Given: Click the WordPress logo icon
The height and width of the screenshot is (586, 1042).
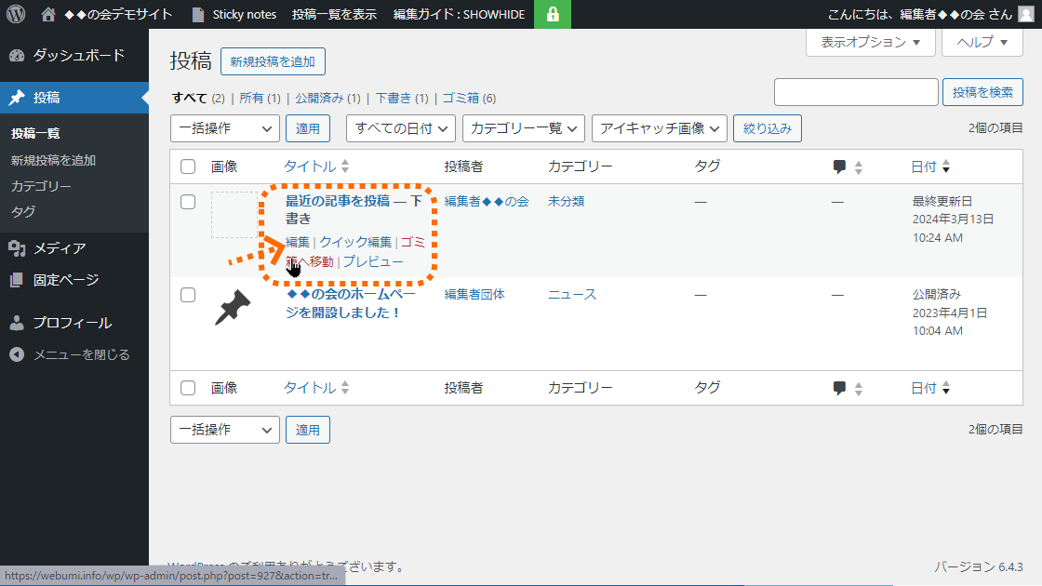Looking at the screenshot, I should pyautogui.click(x=16, y=14).
